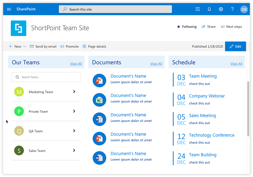Click in the Search Teams field
Screen dimensions: 253x177
click(46, 77)
